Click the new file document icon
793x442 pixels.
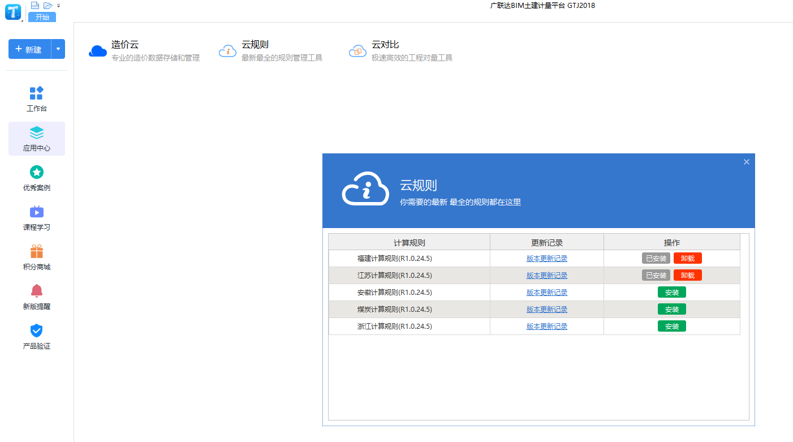(35, 5)
